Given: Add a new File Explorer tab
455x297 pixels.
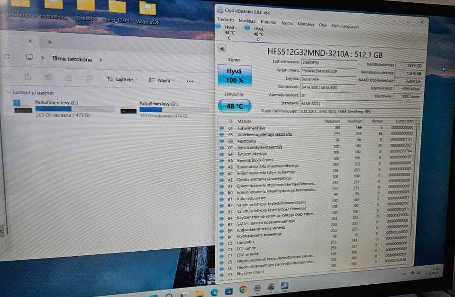Looking at the screenshot, I should point(50,42).
